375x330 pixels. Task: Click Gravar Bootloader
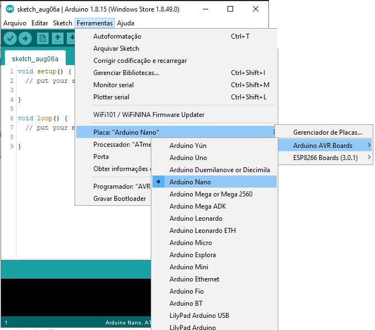[x=114, y=199]
